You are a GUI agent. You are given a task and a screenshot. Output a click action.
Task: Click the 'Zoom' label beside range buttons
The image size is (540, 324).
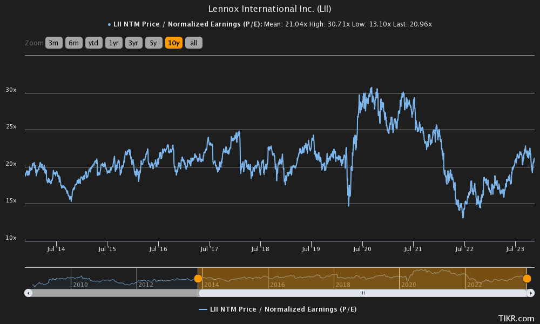click(x=34, y=43)
